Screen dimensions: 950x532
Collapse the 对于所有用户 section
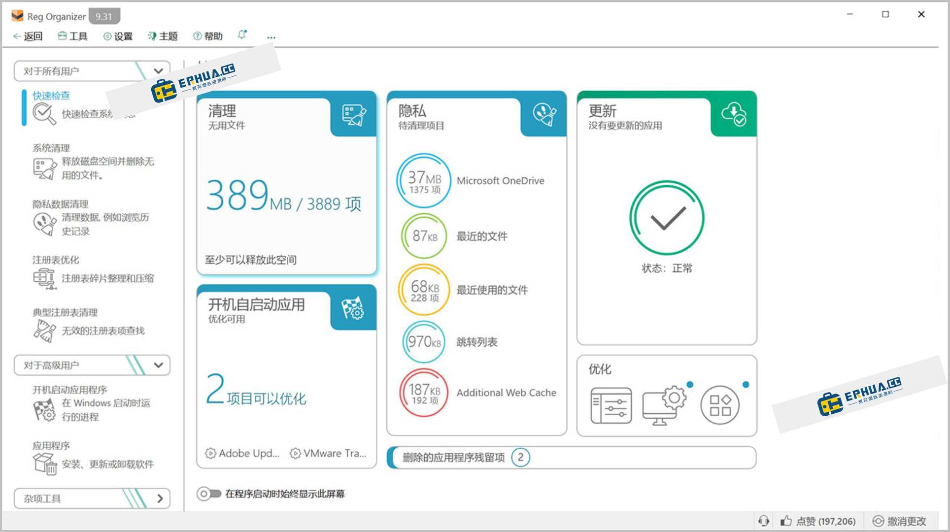coord(158,70)
